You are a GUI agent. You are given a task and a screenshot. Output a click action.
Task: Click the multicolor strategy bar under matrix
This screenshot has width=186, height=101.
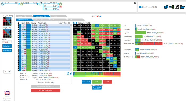(97, 74)
